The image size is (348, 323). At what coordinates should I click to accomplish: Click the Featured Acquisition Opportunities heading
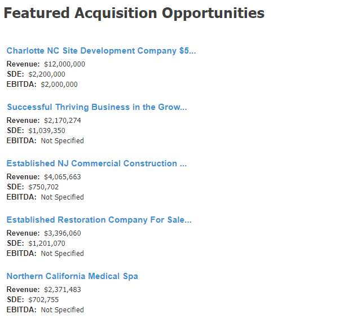tap(134, 13)
